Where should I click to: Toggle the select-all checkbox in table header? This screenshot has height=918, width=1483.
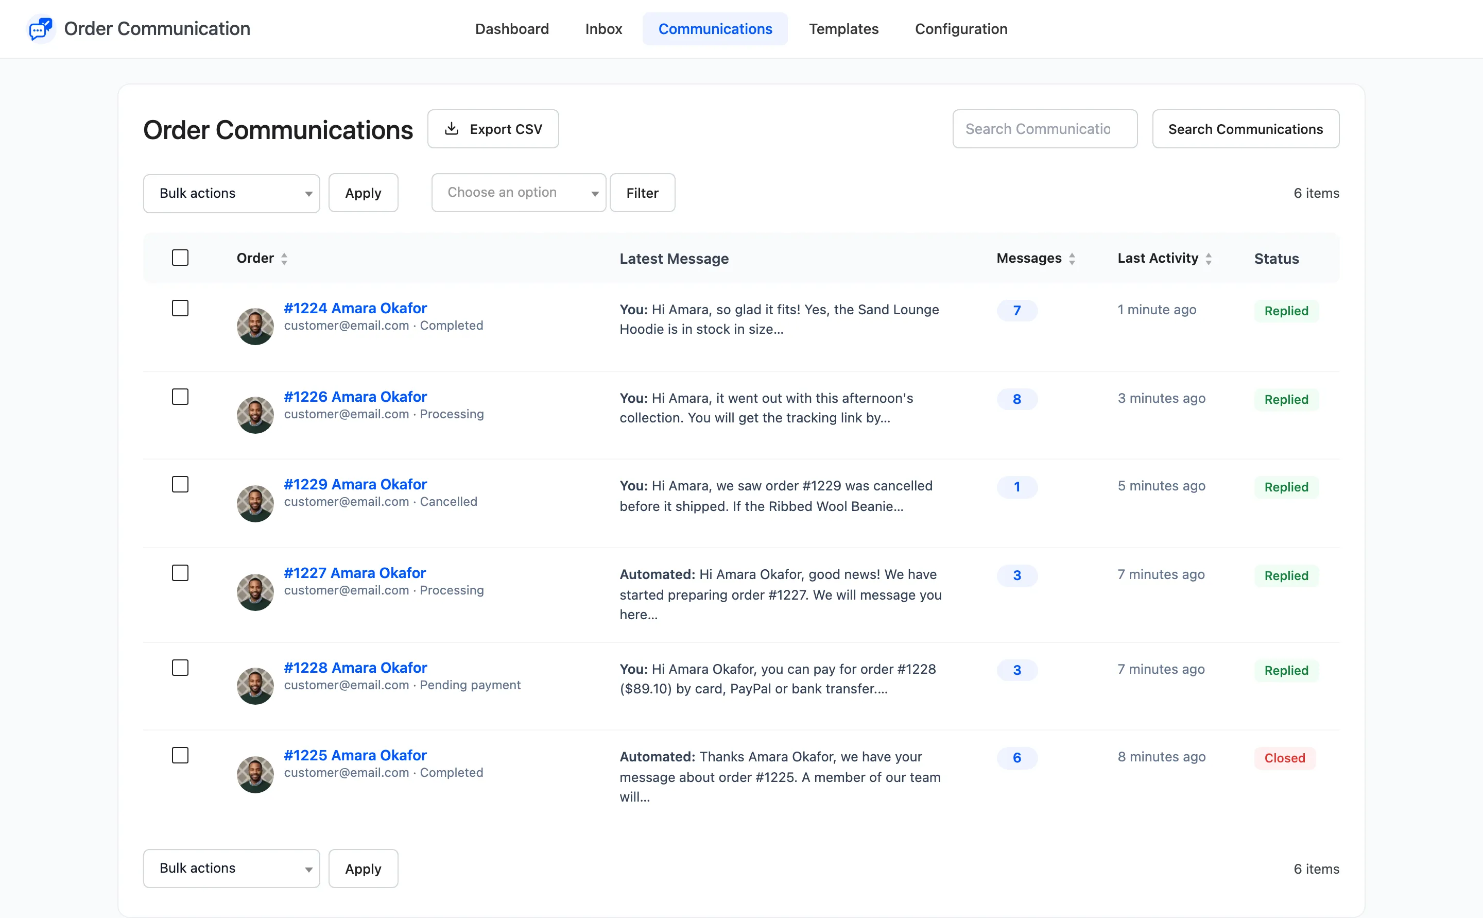(180, 258)
